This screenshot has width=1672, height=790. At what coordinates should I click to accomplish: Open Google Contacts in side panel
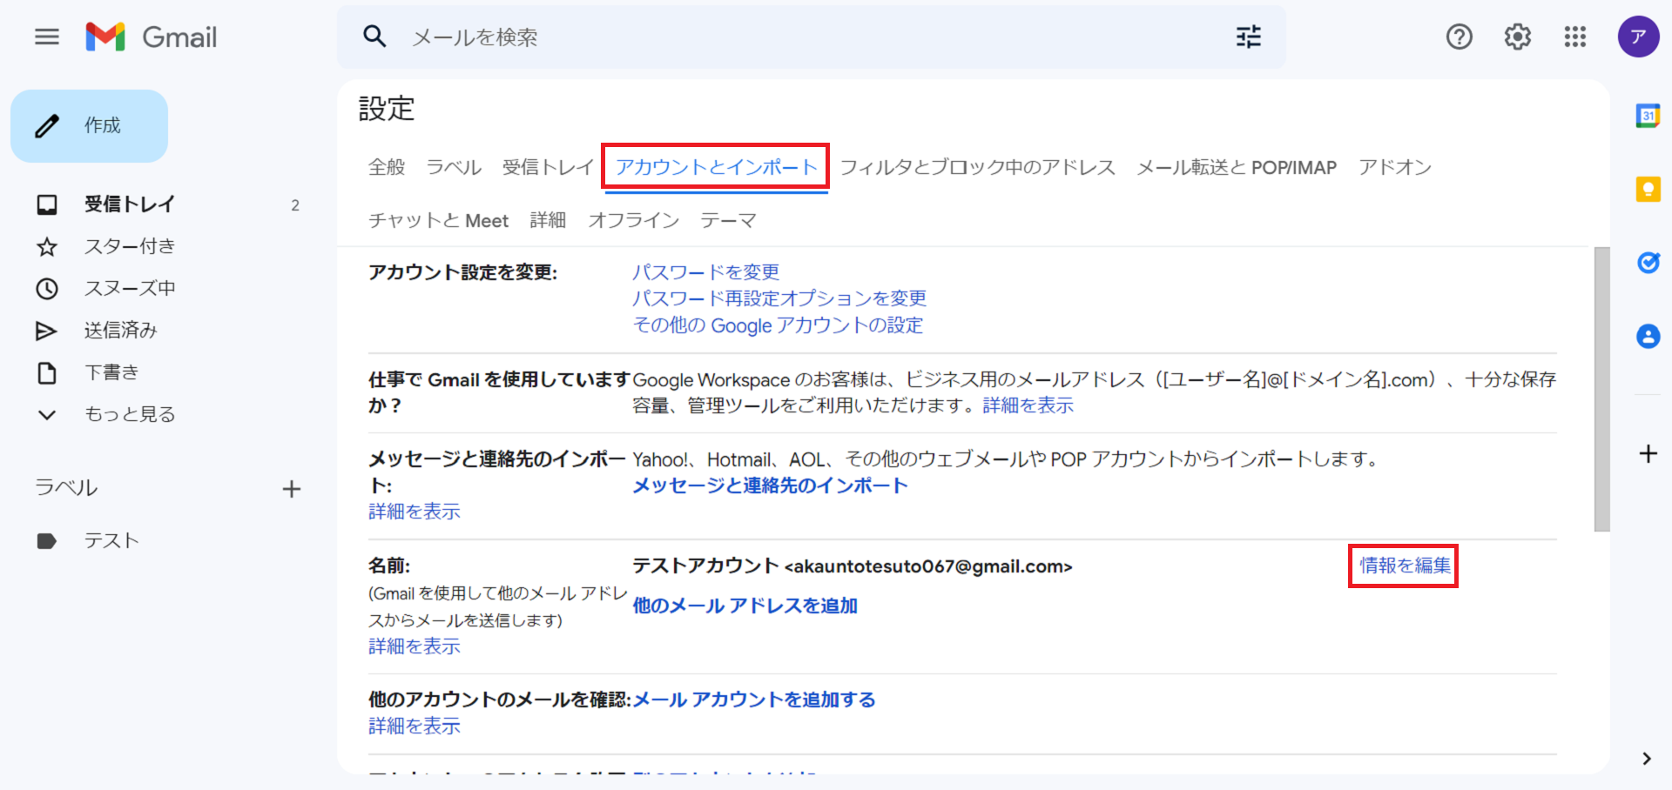point(1648,336)
